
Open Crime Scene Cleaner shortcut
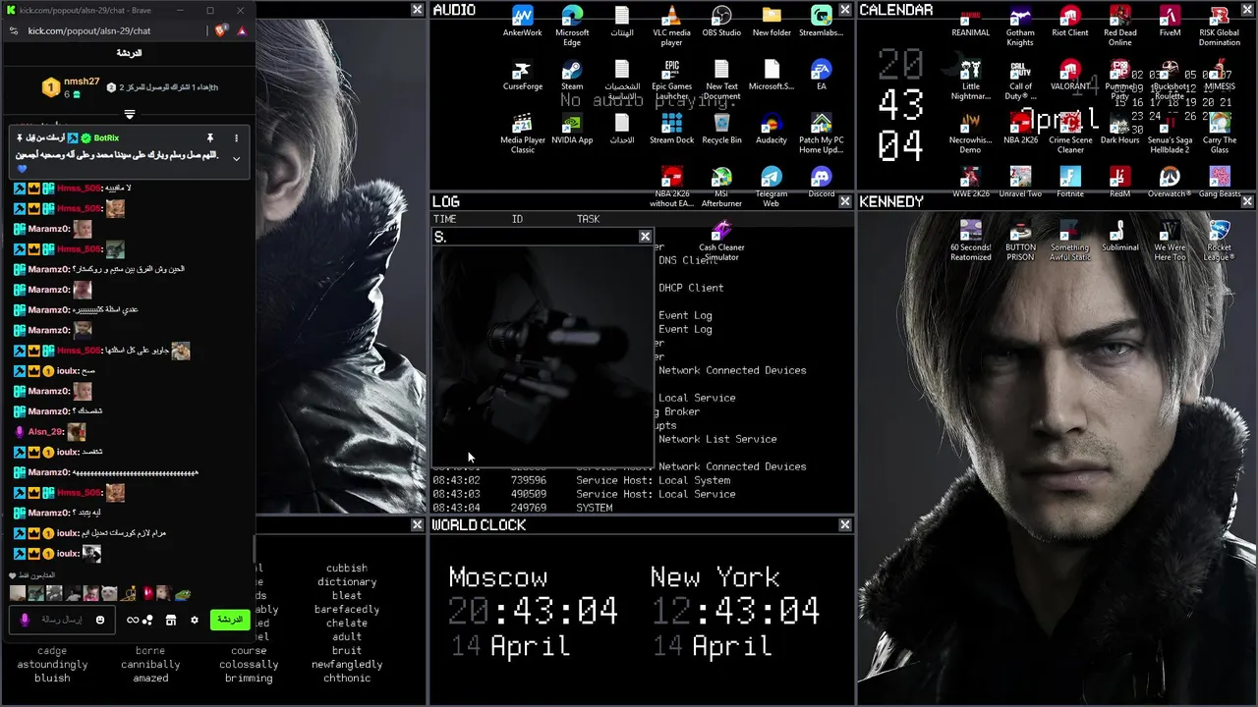pos(1070,134)
